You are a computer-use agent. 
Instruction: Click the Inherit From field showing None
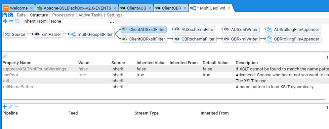click(x=82, y=21)
